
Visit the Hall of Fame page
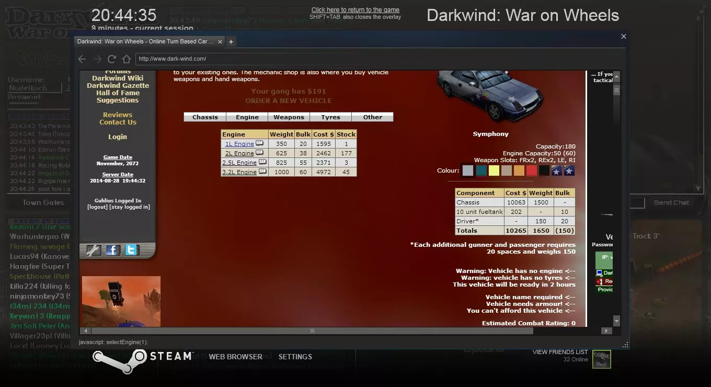(x=118, y=93)
